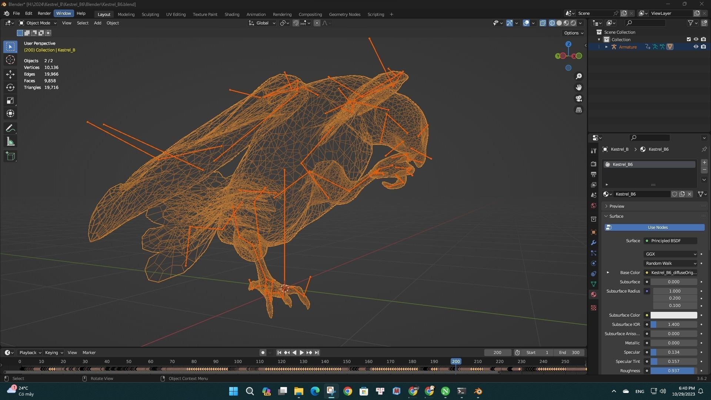The height and width of the screenshot is (400, 711).
Task: Switch perspective/orthographic grid icon
Action: (x=578, y=110)
